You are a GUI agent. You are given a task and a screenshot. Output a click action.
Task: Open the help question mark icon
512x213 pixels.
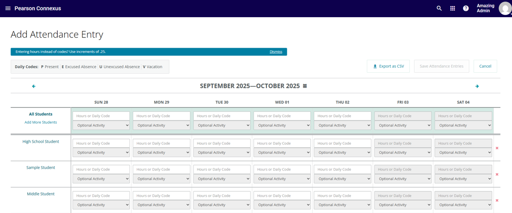(x=466, y=8)
